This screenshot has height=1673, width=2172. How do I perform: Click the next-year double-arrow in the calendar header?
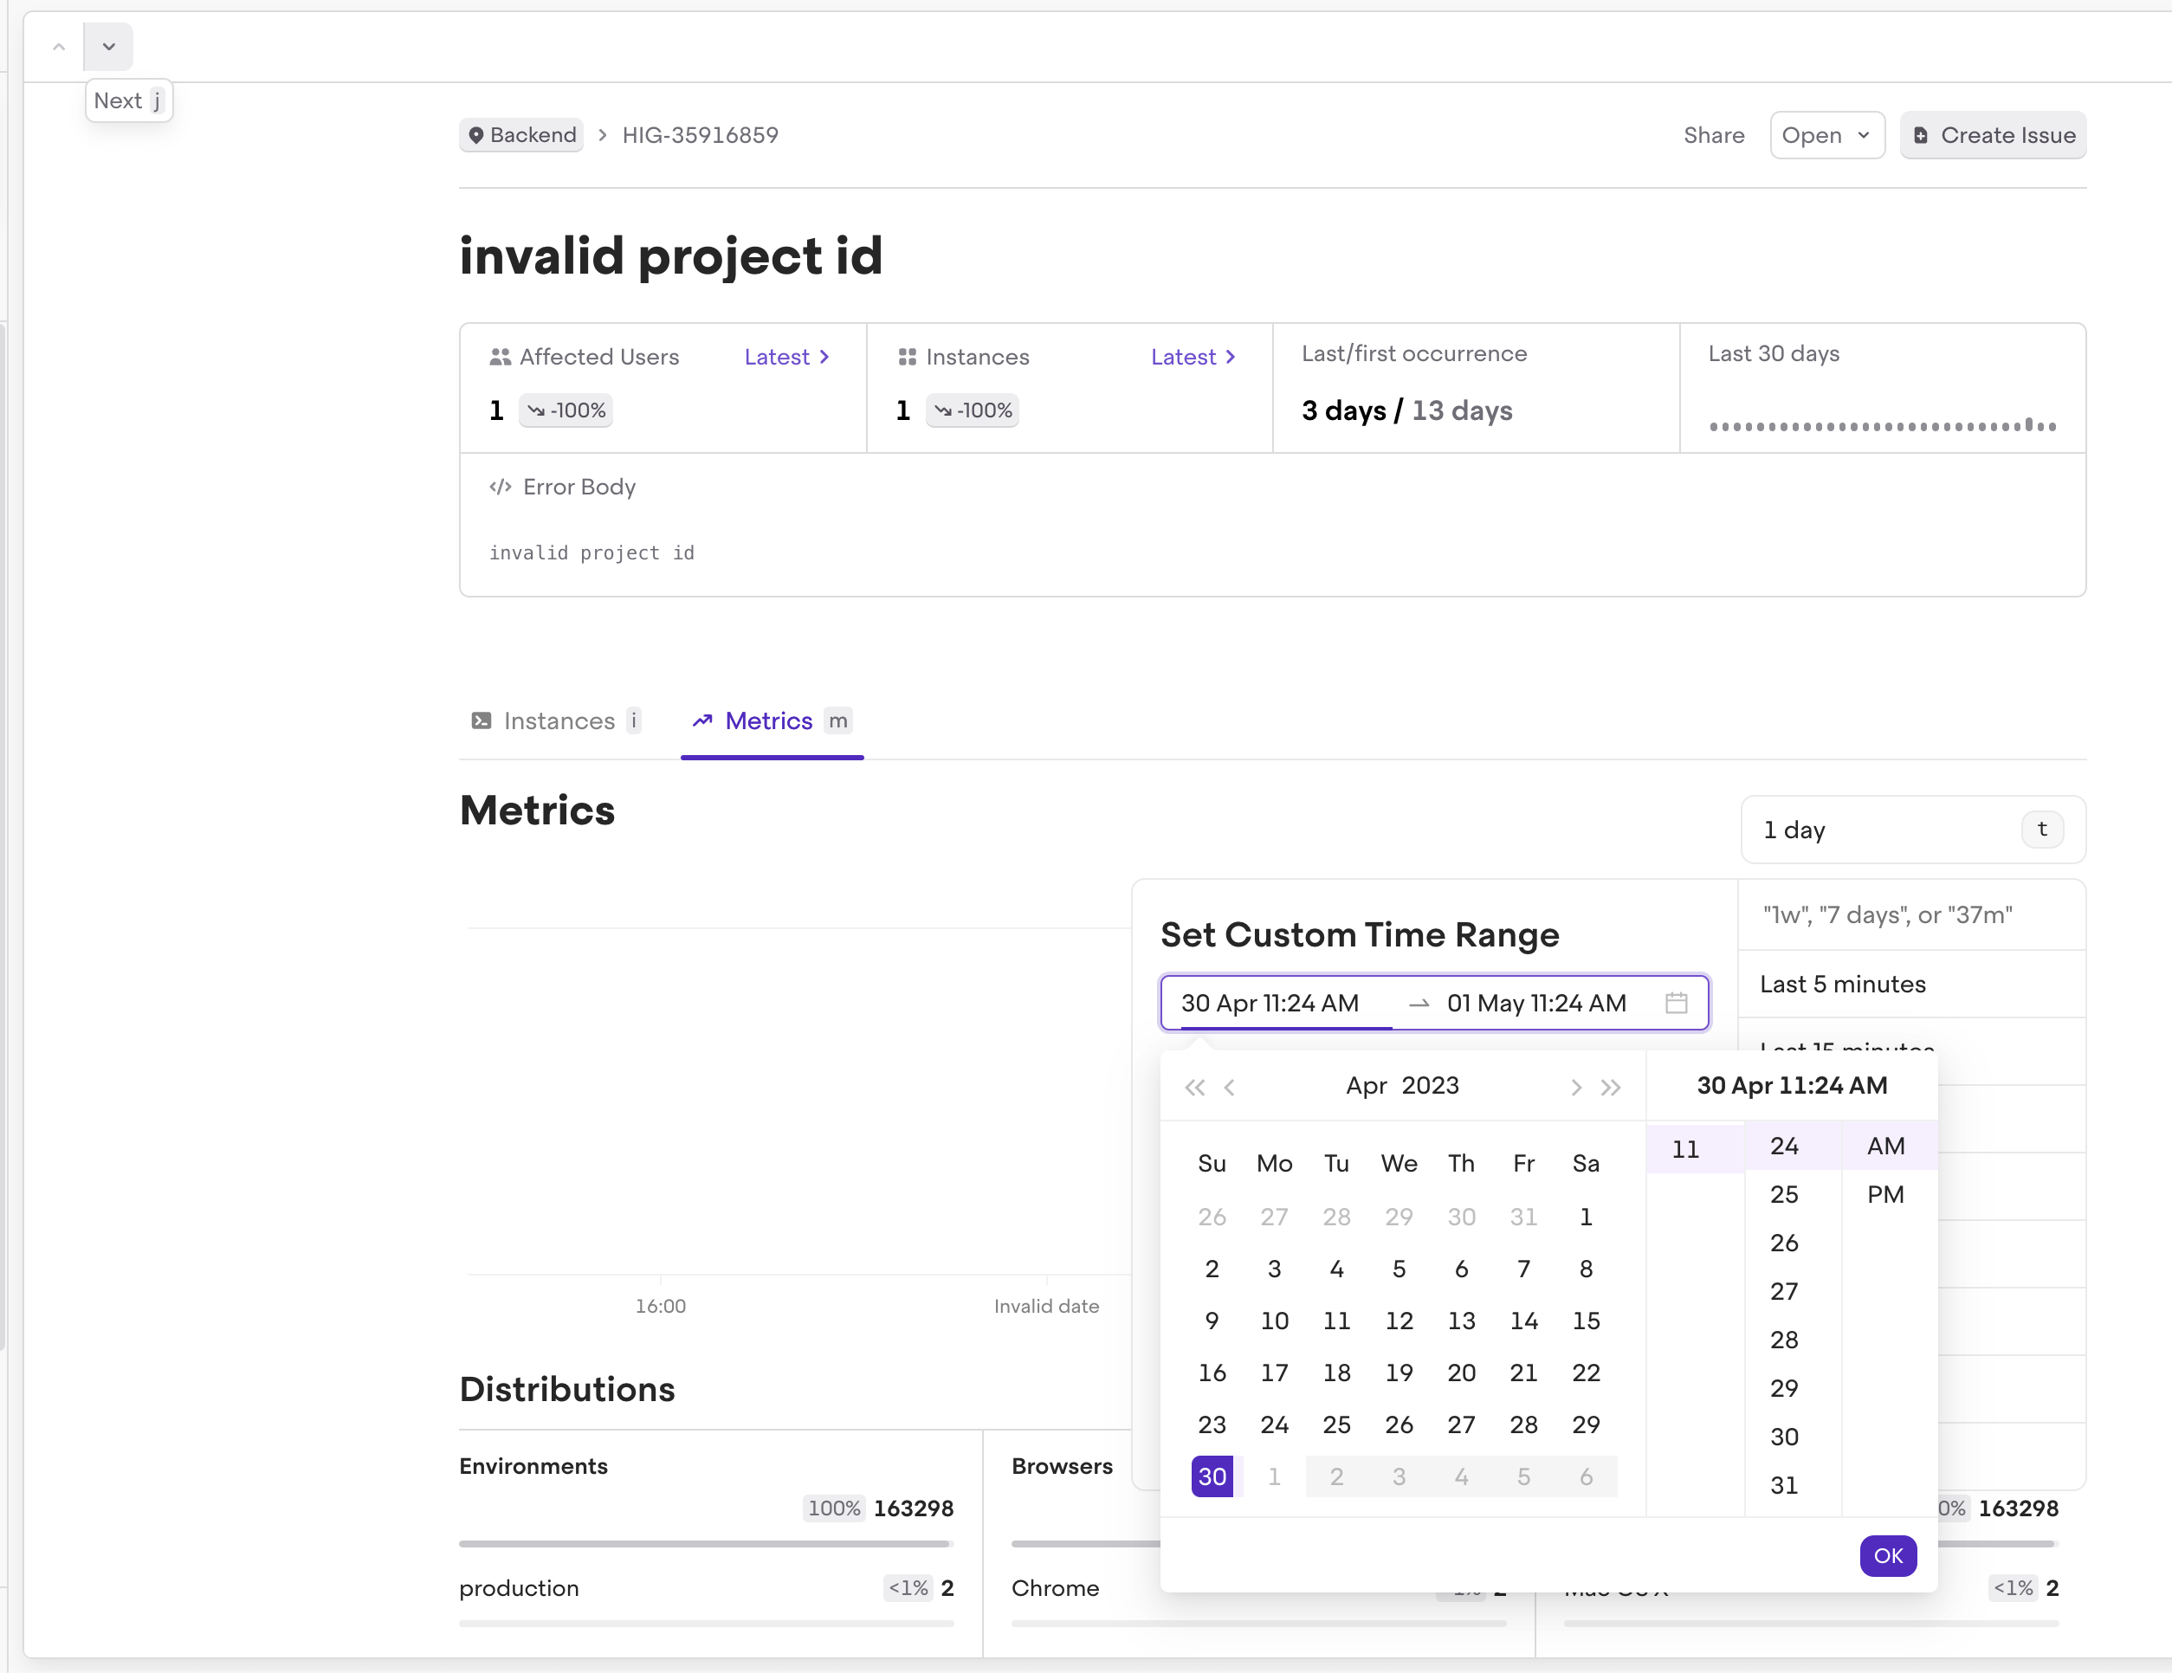1611,1087
